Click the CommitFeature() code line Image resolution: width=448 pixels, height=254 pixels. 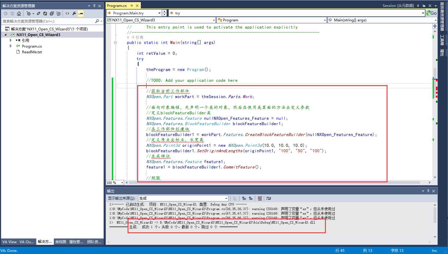204,167
